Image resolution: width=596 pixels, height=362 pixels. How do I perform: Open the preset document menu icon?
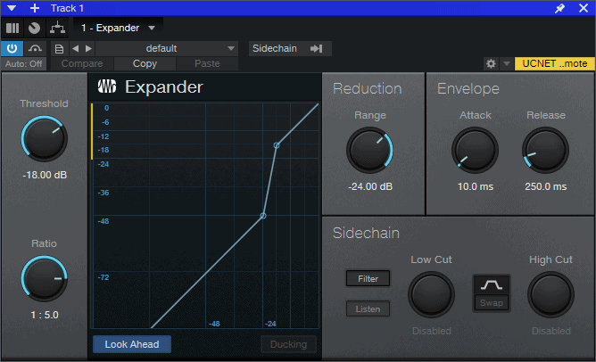click(x=59, y=49)
